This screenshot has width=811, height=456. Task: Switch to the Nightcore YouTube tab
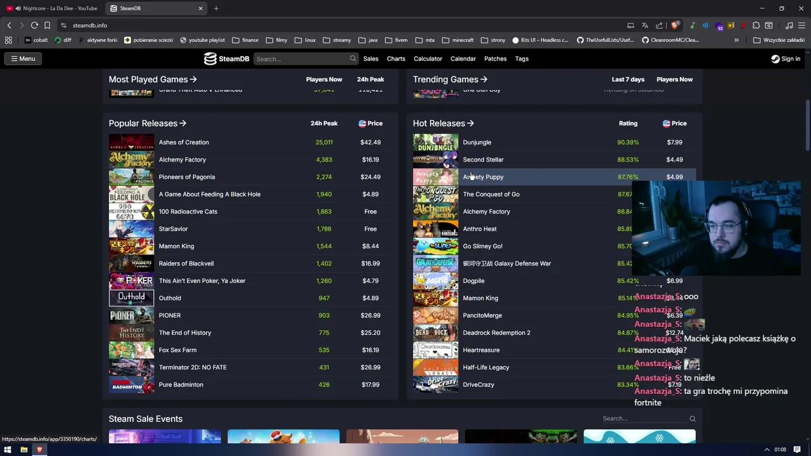pyautogui.click(x=53, y=8)
